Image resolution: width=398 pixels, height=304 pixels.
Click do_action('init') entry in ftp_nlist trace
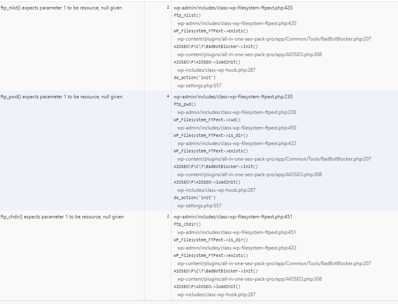(194, 78)
